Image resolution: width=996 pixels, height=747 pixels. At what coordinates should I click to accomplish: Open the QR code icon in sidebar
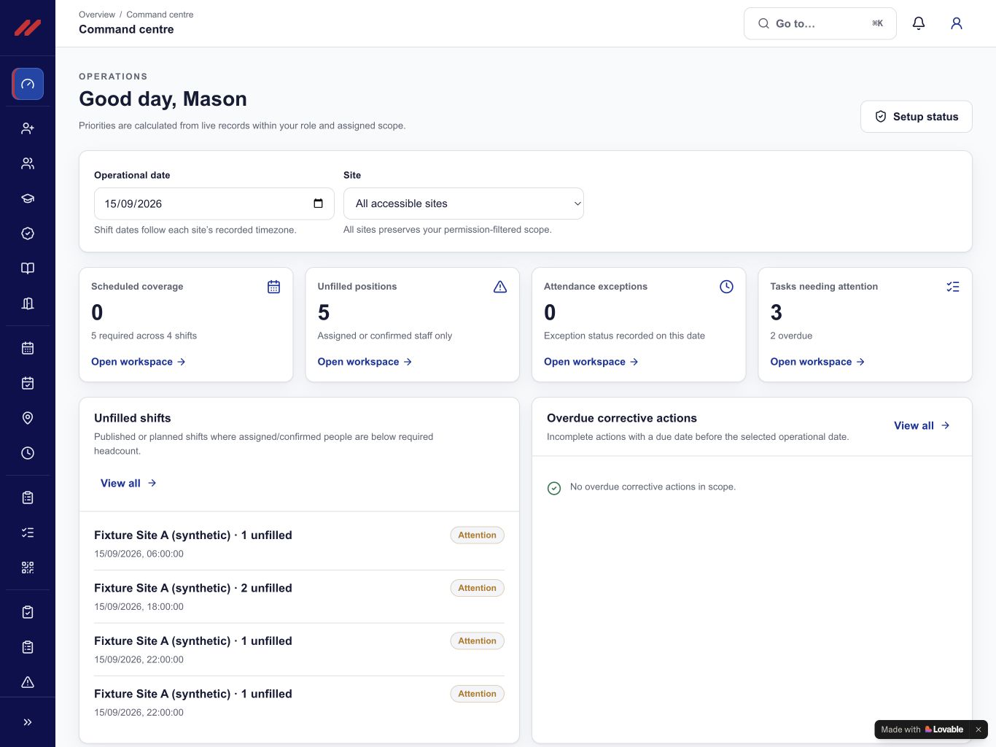28,568
